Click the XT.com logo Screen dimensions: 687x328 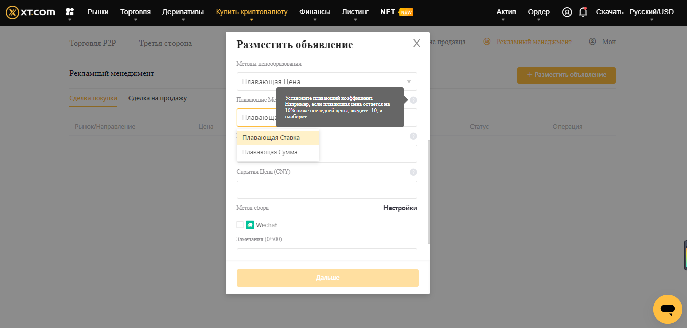30,12
